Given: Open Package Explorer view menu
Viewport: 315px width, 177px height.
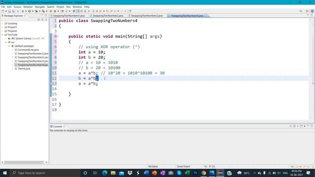Looking at the screenshot, I should (x=46, y=20).
